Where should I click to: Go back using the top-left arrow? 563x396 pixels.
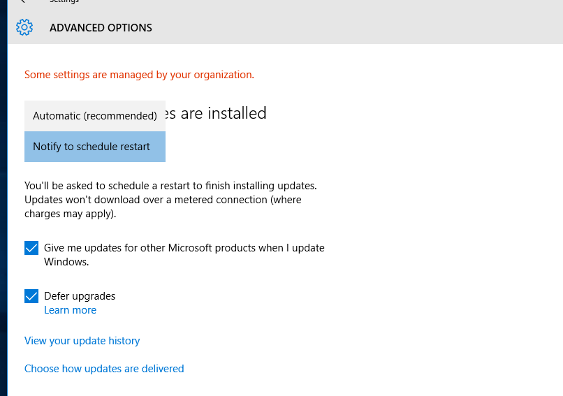point(22,1)
